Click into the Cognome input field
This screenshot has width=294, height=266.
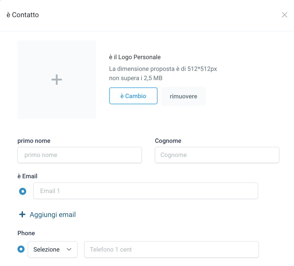[217, 155]
